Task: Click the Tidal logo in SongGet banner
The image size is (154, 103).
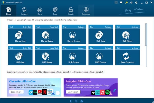Action: pyautogui.click(x=93, y=93)
